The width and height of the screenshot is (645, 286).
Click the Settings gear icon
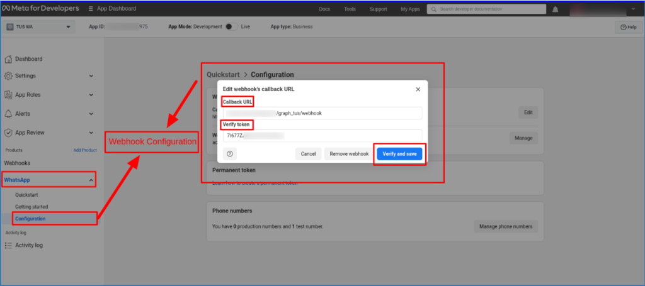(8, 76)
